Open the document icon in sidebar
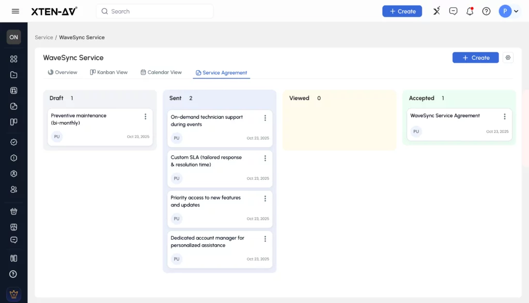 pos(14,106)
